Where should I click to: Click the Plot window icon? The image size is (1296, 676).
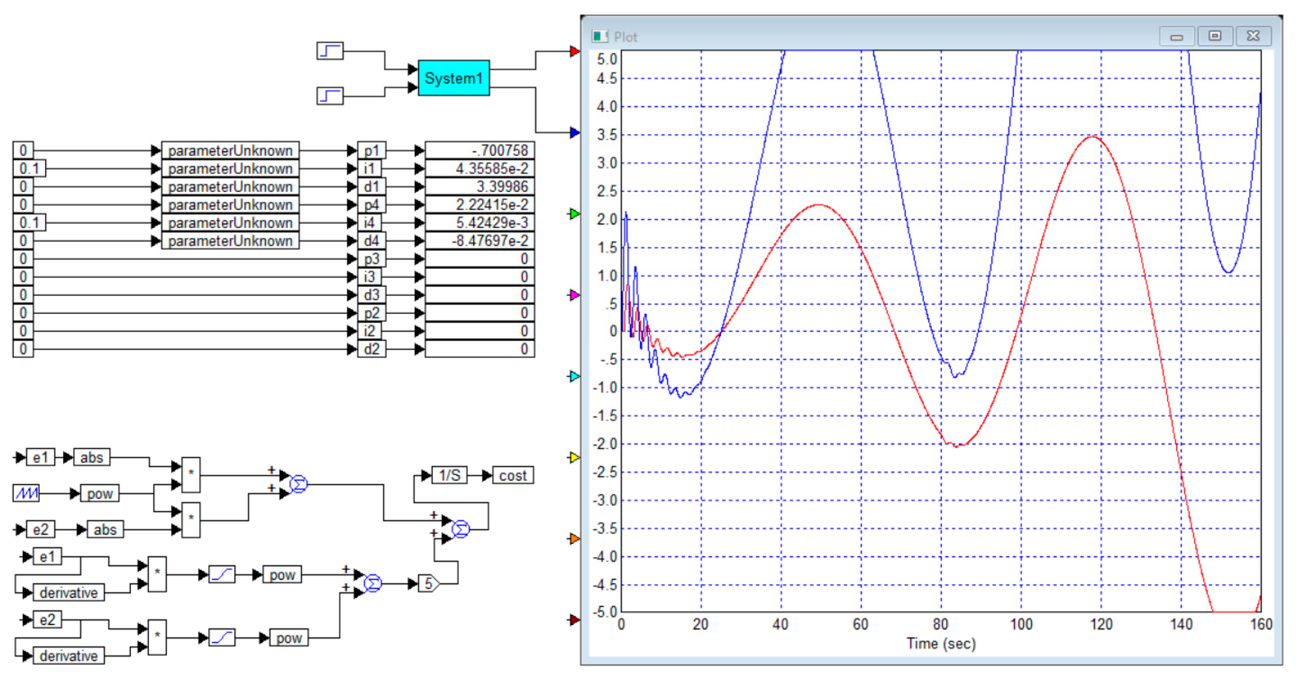click(x=600, y=36)
